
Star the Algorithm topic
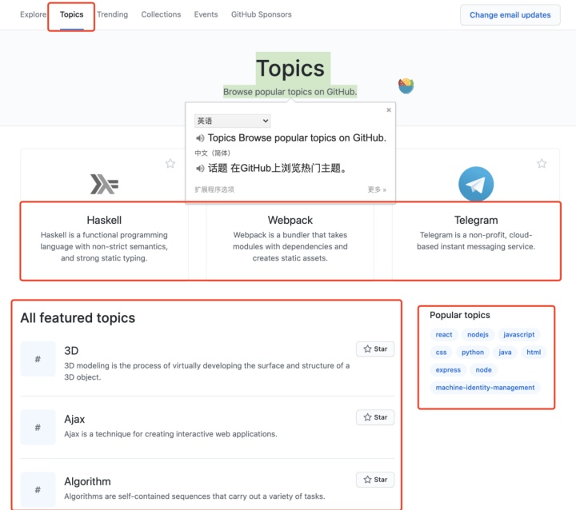coord(375,480)
